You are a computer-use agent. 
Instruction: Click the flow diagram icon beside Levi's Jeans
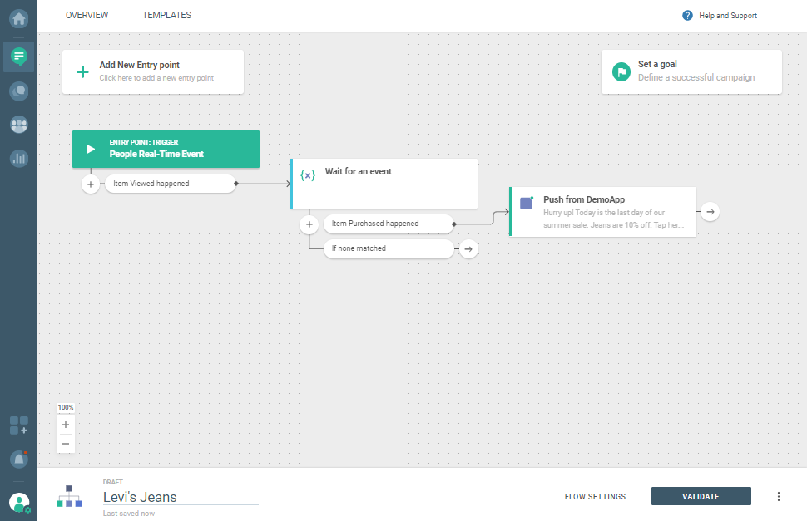(x=69, y=496)
